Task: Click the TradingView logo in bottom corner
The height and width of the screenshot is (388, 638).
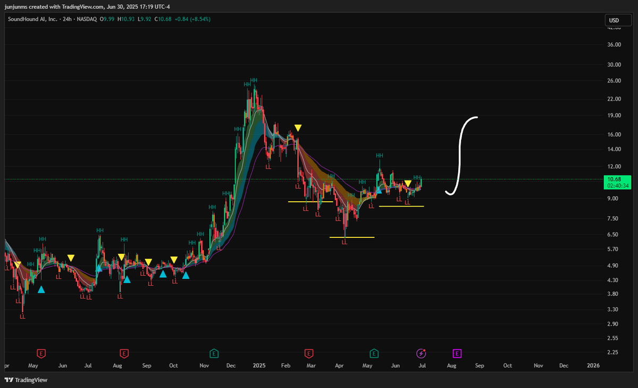Action: tap(26, 380)
